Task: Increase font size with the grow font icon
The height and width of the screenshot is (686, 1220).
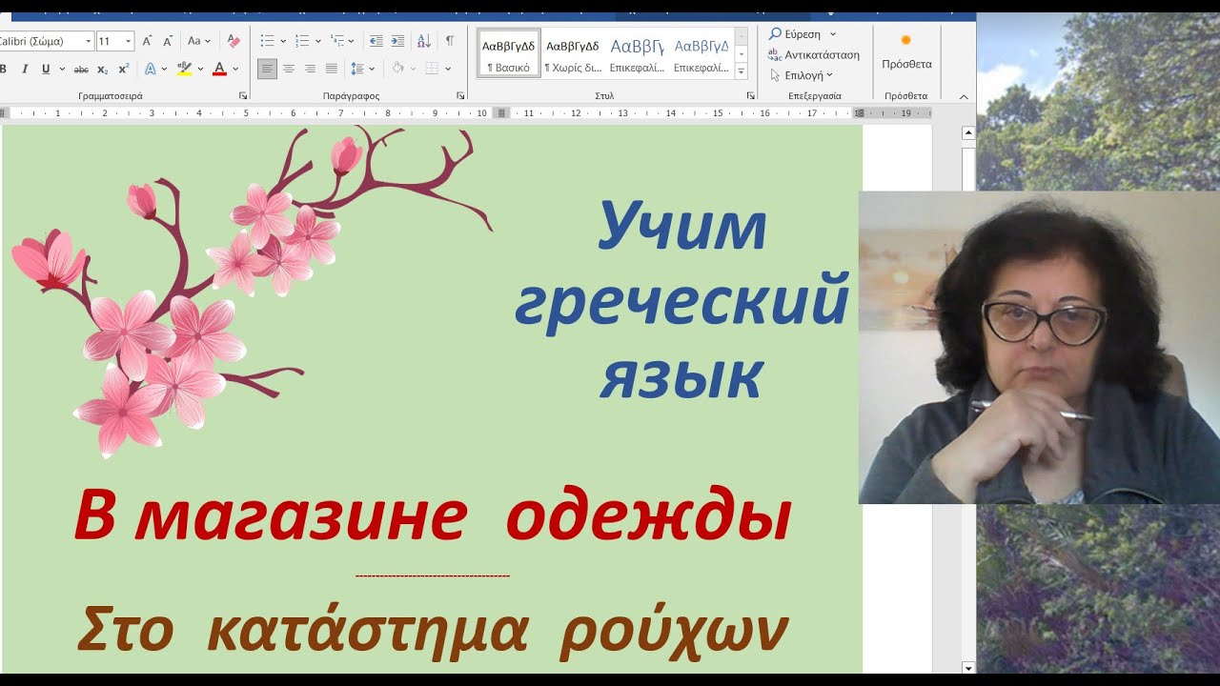Action: (147, 41)
